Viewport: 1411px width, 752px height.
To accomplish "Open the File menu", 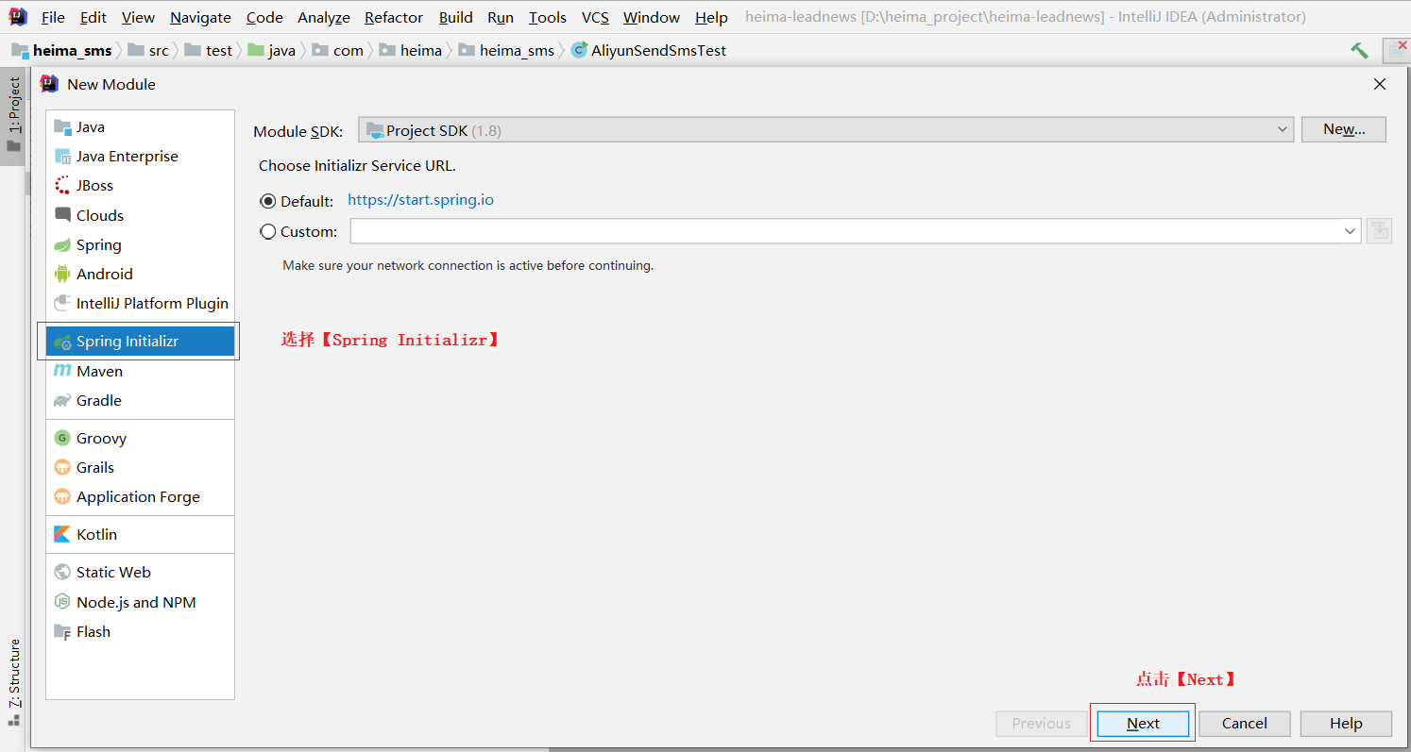I will click(x=54, y=17).
